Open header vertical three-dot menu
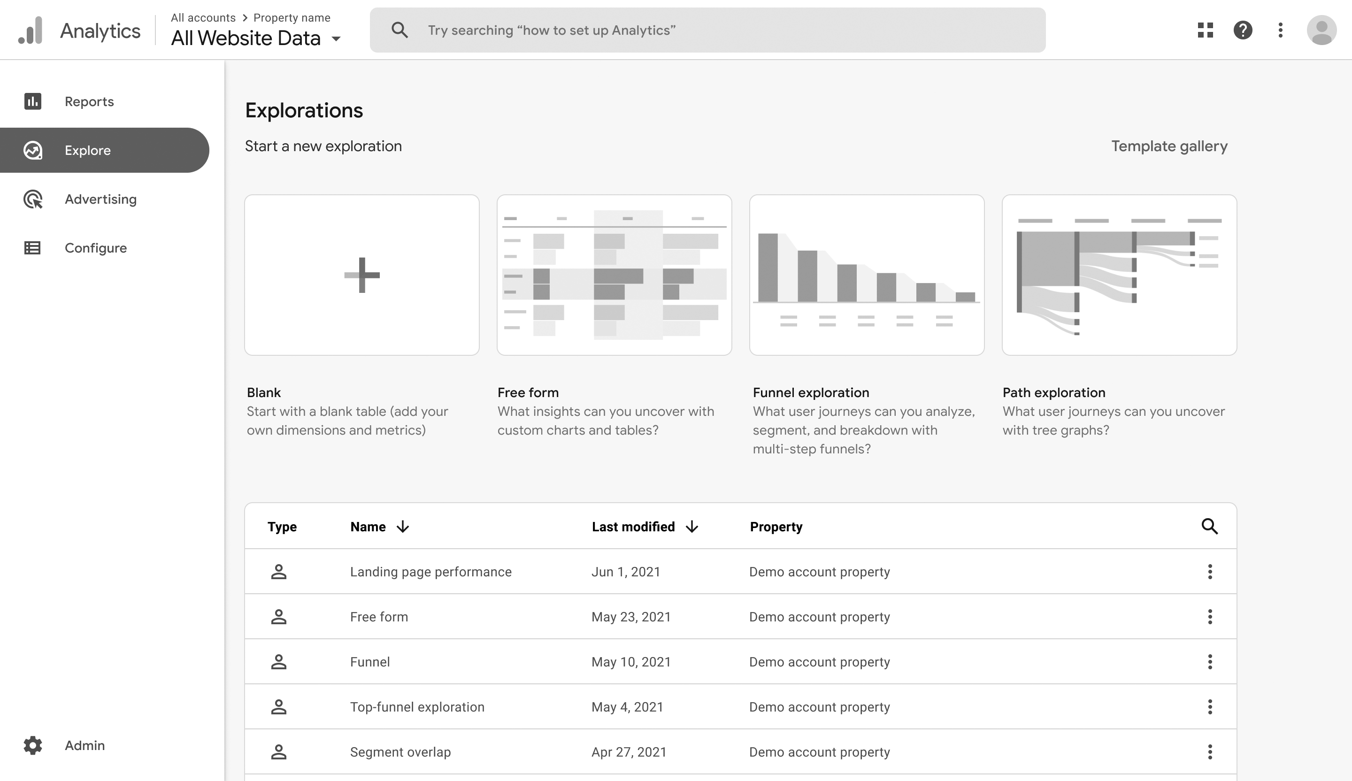The height and width of the screenshot is (781, 1352). 1281,30
